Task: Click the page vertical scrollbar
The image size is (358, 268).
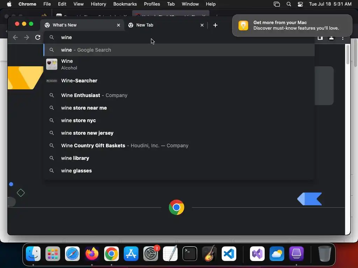Action: coord(348,55)
